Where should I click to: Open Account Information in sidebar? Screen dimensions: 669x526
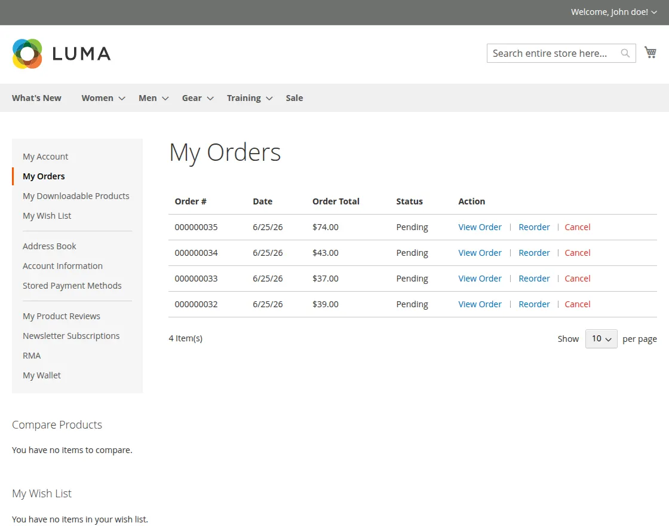tap(63, 266)
